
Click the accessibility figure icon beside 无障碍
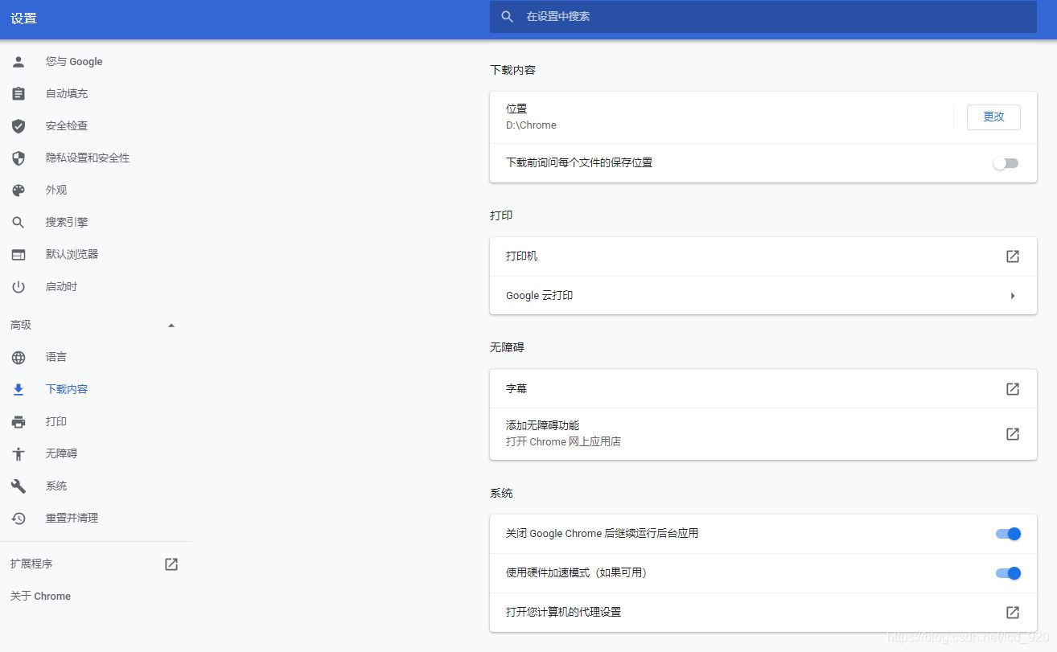[x=19, y=454]
